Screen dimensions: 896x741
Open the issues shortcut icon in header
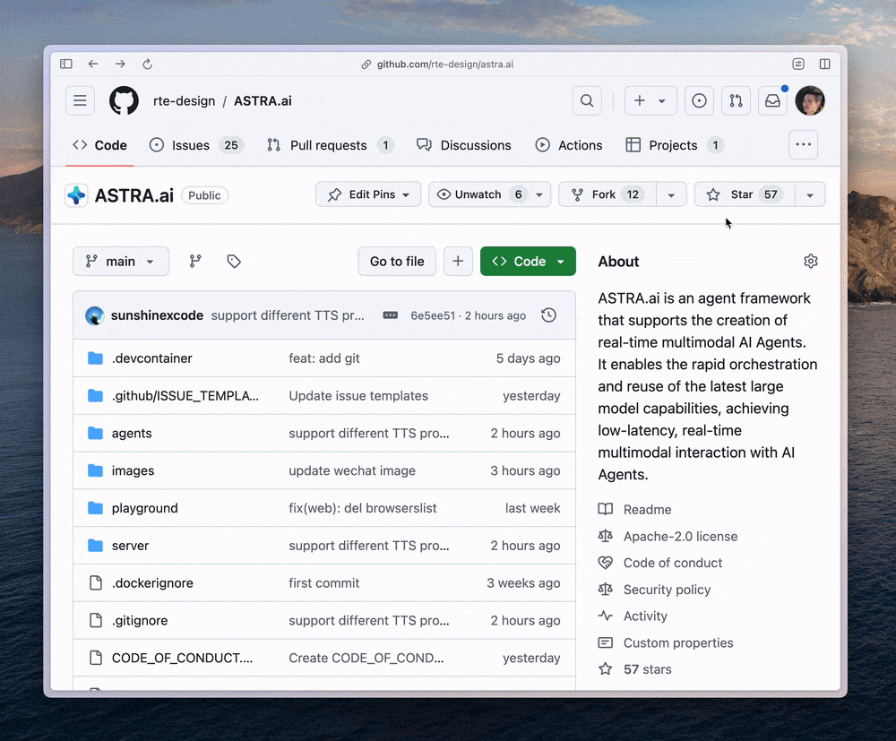click(699, 100)
